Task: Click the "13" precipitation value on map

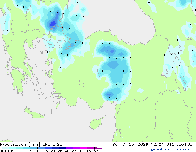Action: (49, 25)
